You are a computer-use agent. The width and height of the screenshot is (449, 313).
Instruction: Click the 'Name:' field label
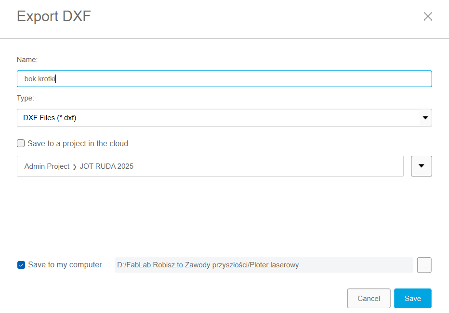click(27, 60)
